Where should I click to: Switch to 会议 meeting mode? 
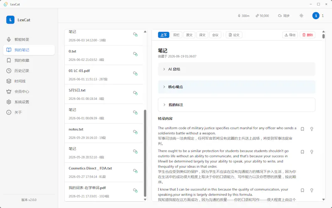[x=215, y=35]
